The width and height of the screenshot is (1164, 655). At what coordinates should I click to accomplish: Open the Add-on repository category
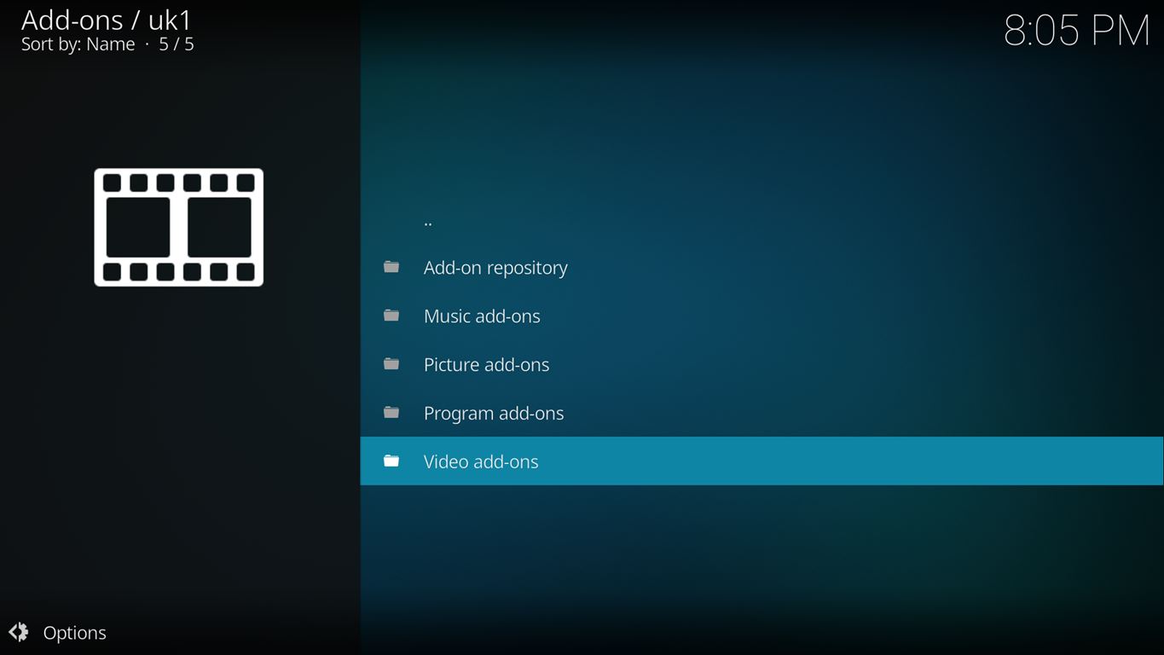[x=495, y=268]
